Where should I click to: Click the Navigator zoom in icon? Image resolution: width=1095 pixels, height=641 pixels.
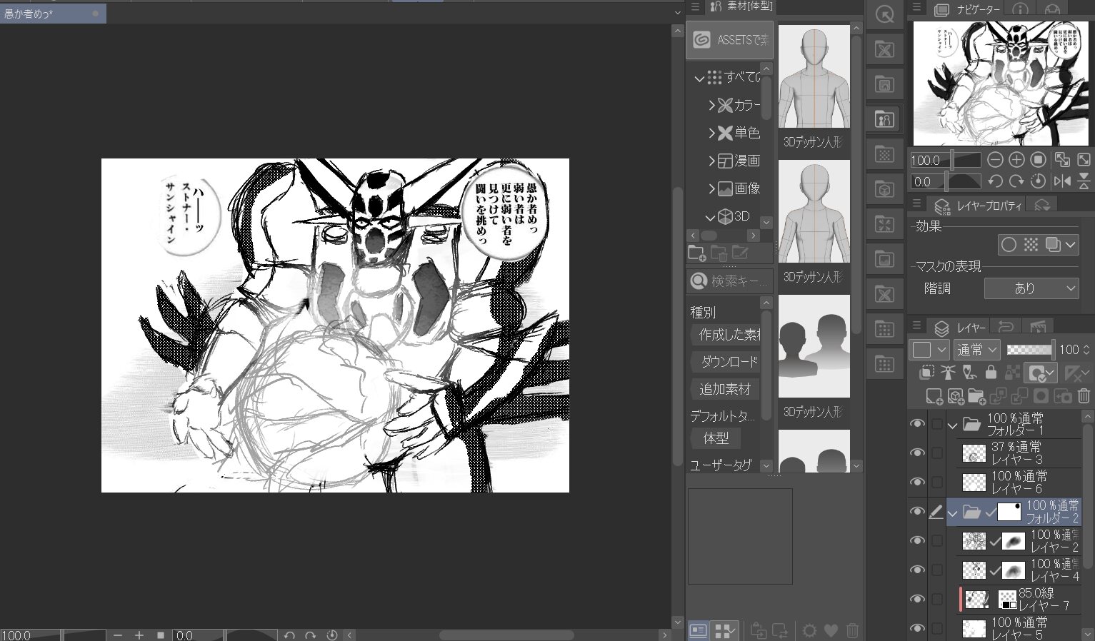(x=1016, y=160)
